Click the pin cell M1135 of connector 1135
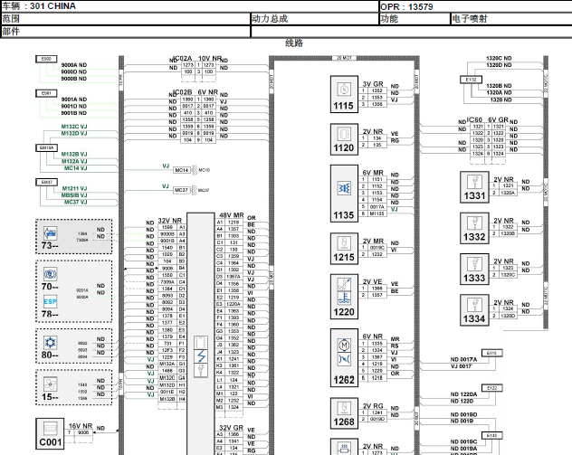 pyautogui.click(x=377, y=213)
